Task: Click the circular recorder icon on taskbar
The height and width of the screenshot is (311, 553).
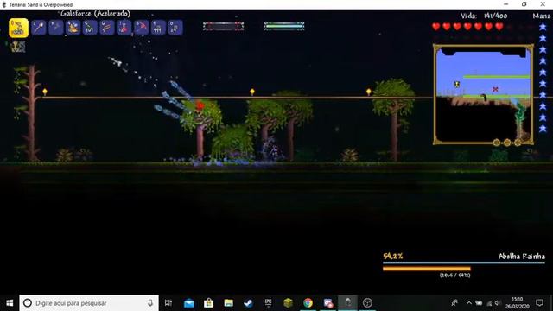Action: [367, 303]
